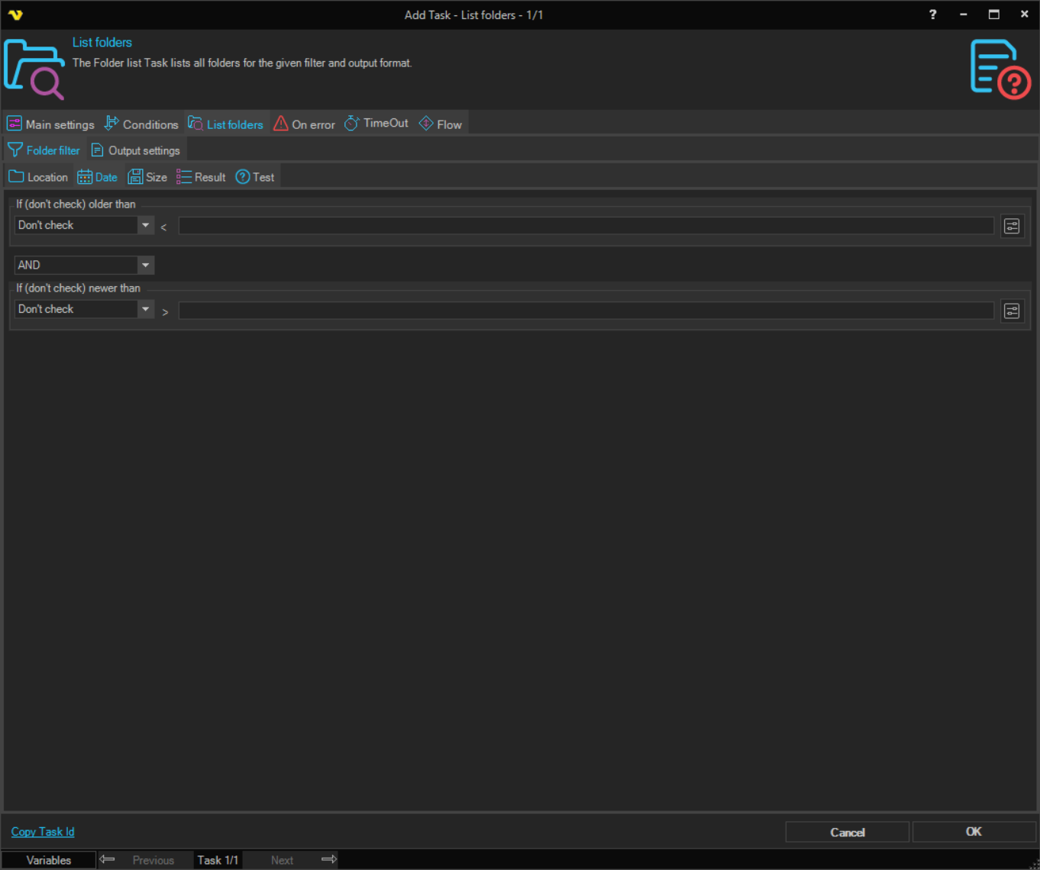Switch to the Size filter tab
The width and height of the screenshot is (1040, 870).
click(147, 177)
